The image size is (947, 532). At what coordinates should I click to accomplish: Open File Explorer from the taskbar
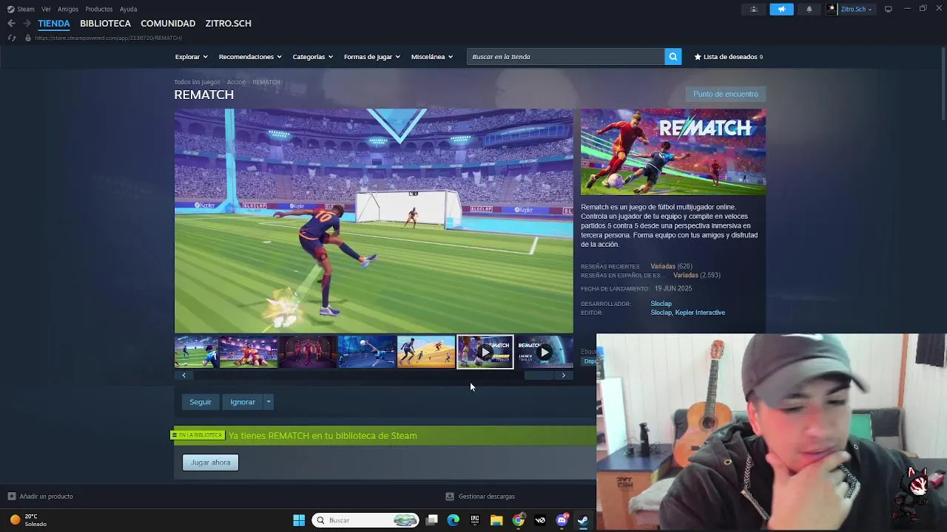tap(496, 520)
